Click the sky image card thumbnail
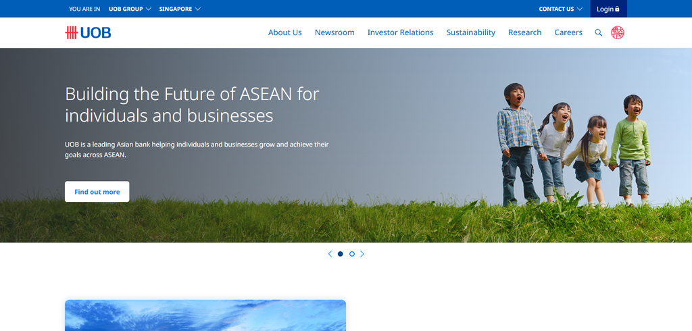 pos(205,315)
